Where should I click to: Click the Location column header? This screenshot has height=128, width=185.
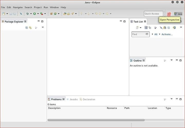coord(156,108)
